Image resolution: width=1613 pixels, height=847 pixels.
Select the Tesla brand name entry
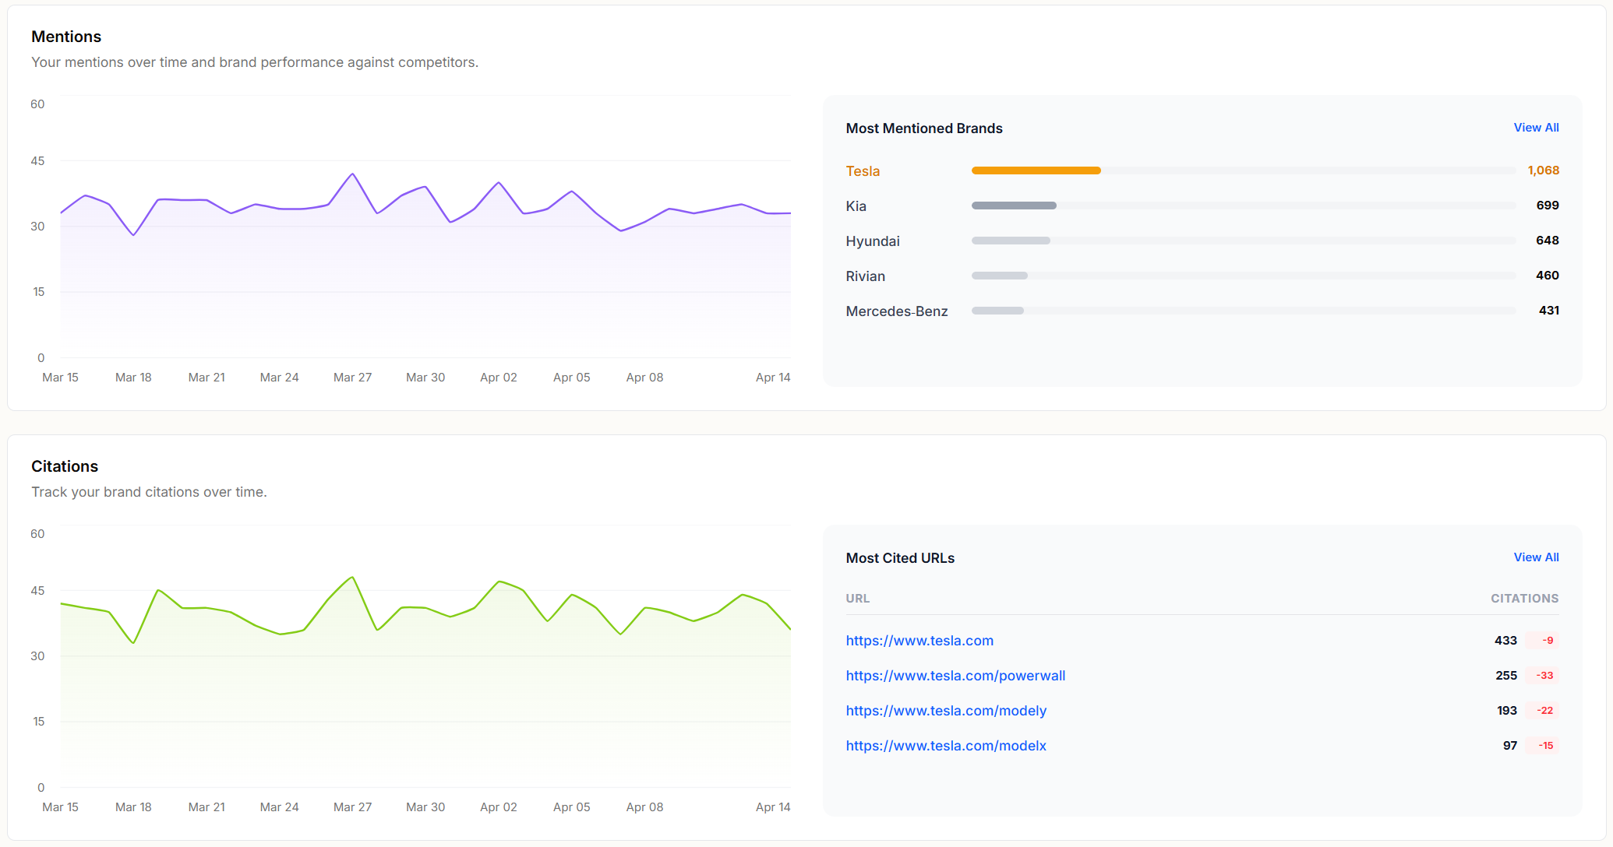pyautogui.click(x=862, y=170)
